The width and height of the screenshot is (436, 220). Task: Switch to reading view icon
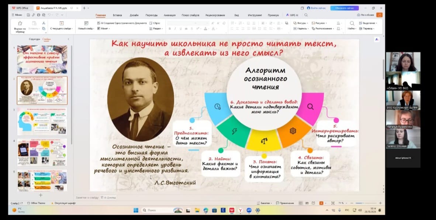click(314, 203)
